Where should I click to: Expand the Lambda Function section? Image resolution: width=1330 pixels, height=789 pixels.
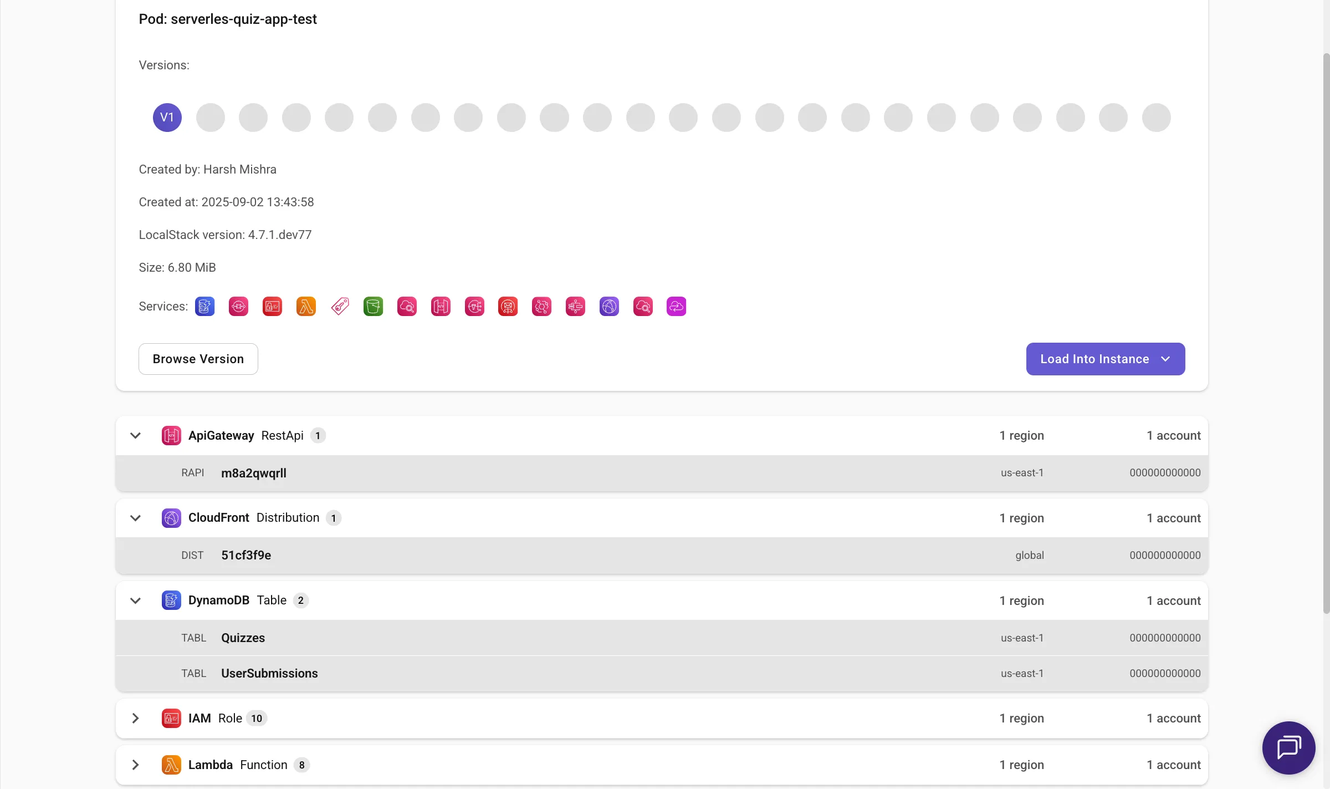point(135,765)
